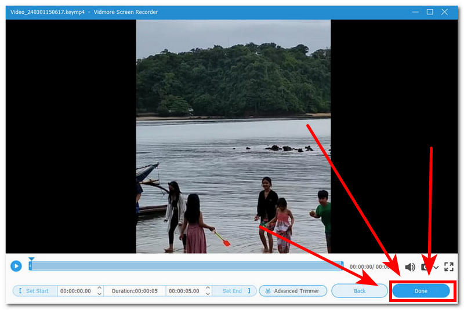This screenshot has width=464, height=310.
Task: Edit the end time 00:00:05.00 field
Action: (184, 291)
